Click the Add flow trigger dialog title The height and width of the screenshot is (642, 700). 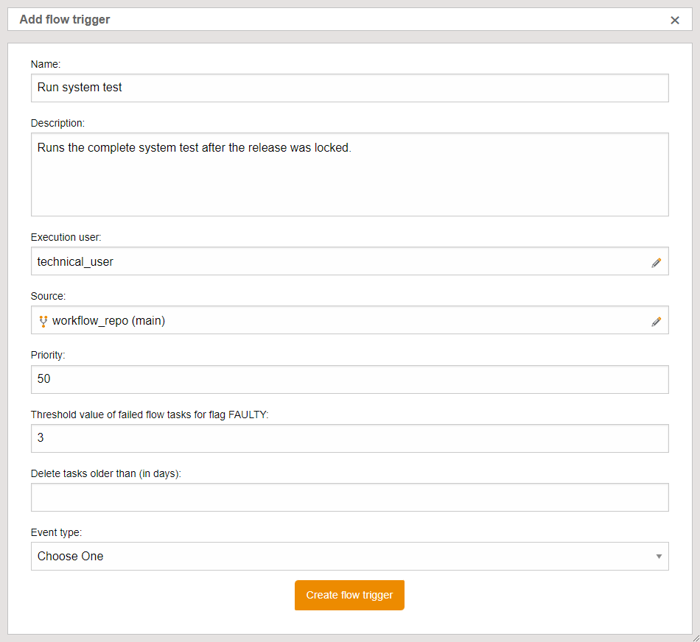click(x=64, y=20)
